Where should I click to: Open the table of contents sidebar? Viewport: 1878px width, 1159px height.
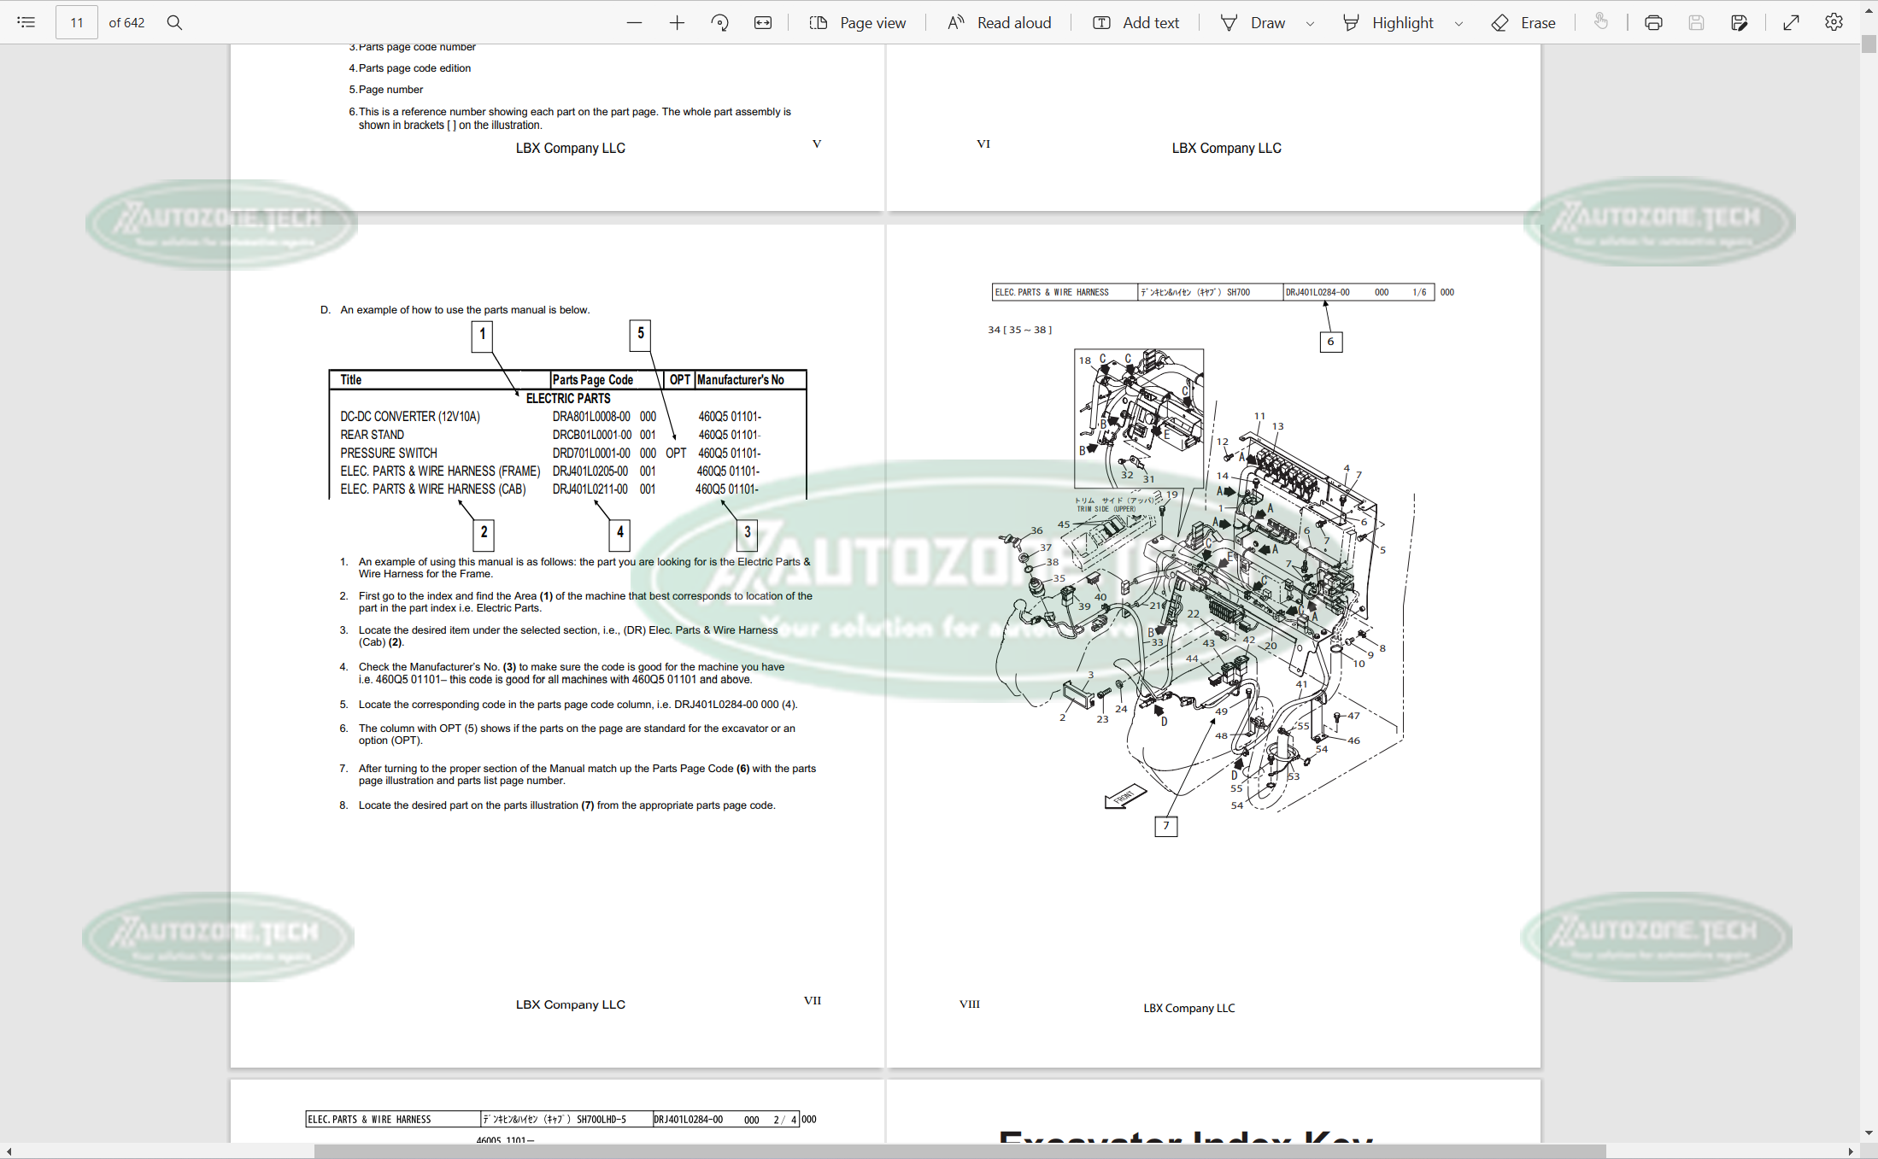[26, 22]
